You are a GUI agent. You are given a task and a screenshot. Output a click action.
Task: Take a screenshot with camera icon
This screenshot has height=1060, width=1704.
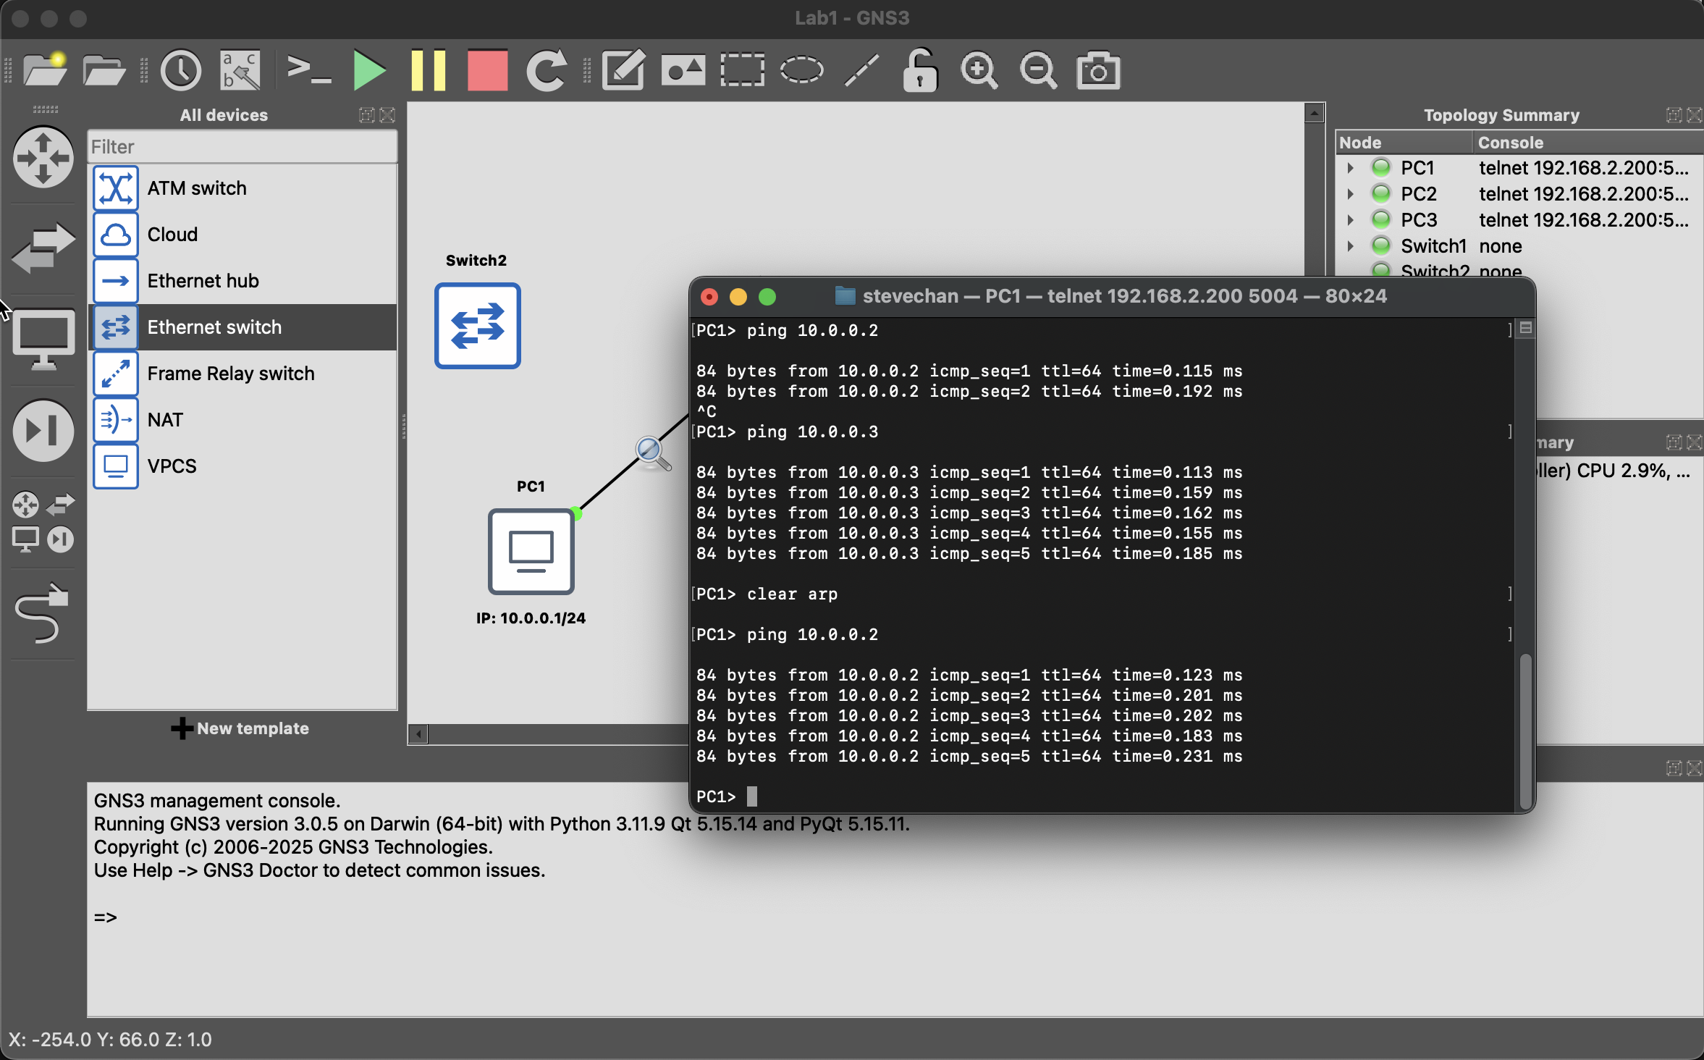1098,71
